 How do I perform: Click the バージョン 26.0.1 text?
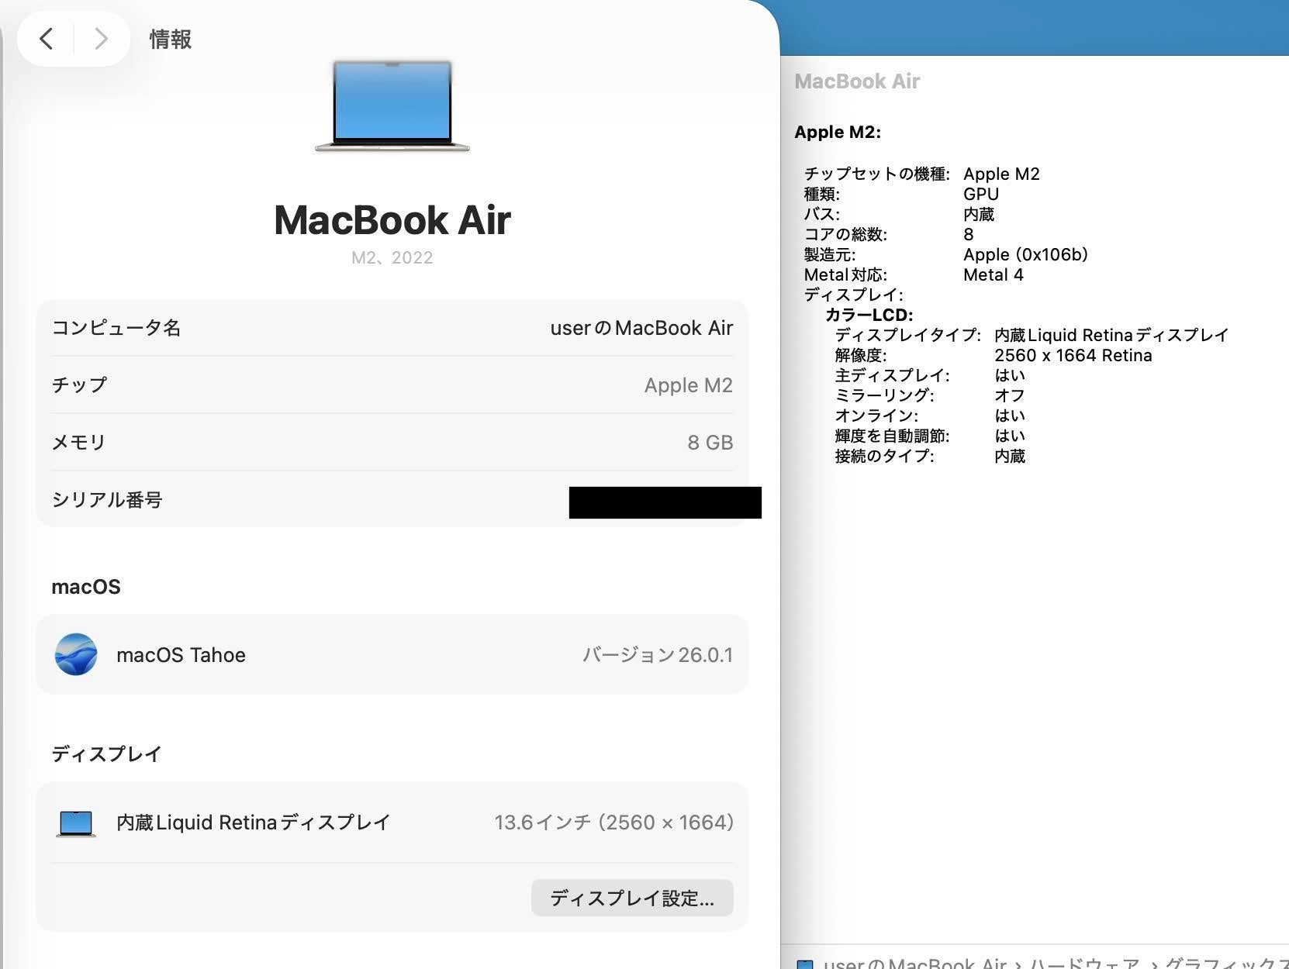coord(657,655)
